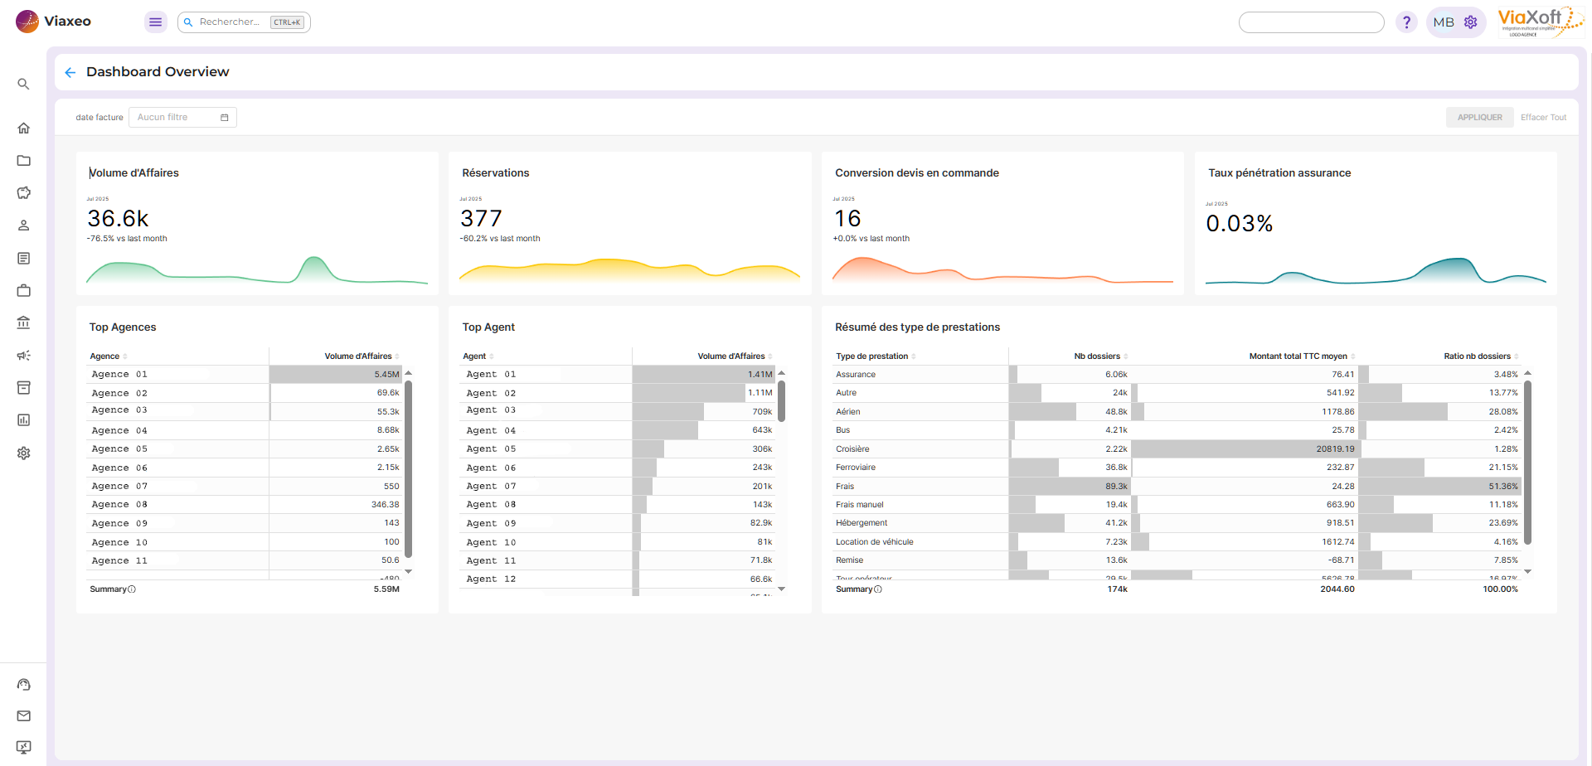Image resolution: width=1592 pixels, height=766 pixels.
Task: Go to Home via sidebar house icon
Action: [x=23, y=128]
